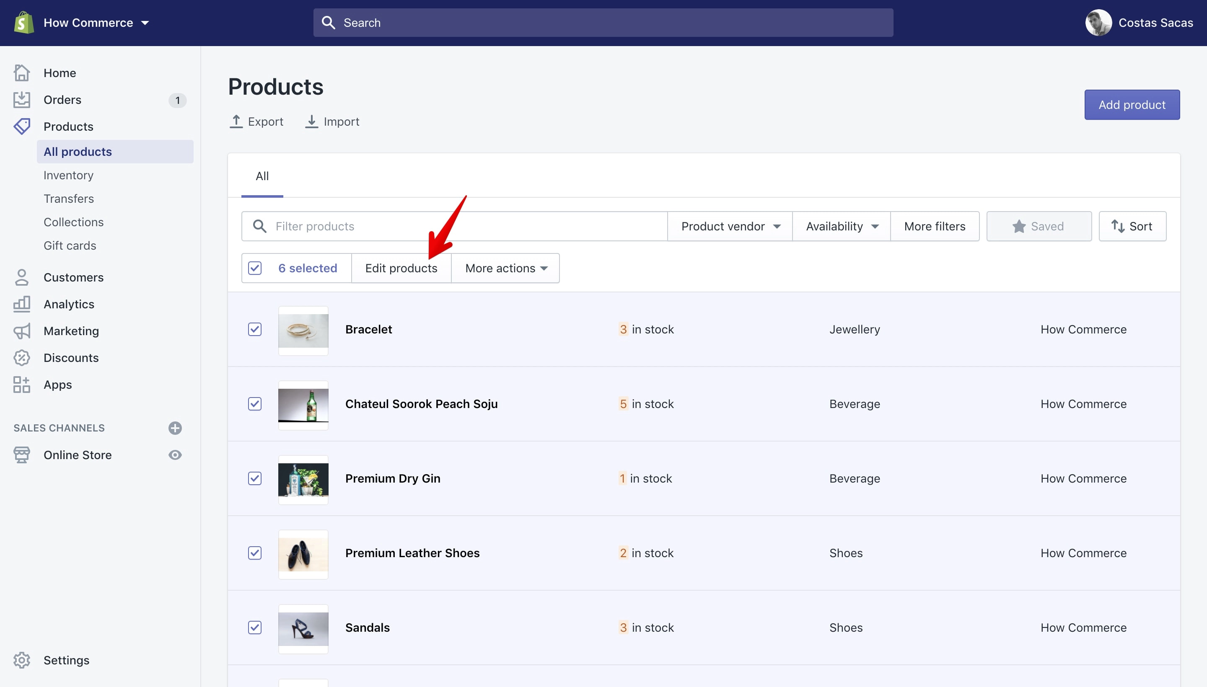
Task: Open the Premium Leather Shoes product name
Action: pyautogui.click(x=412, y=553)
